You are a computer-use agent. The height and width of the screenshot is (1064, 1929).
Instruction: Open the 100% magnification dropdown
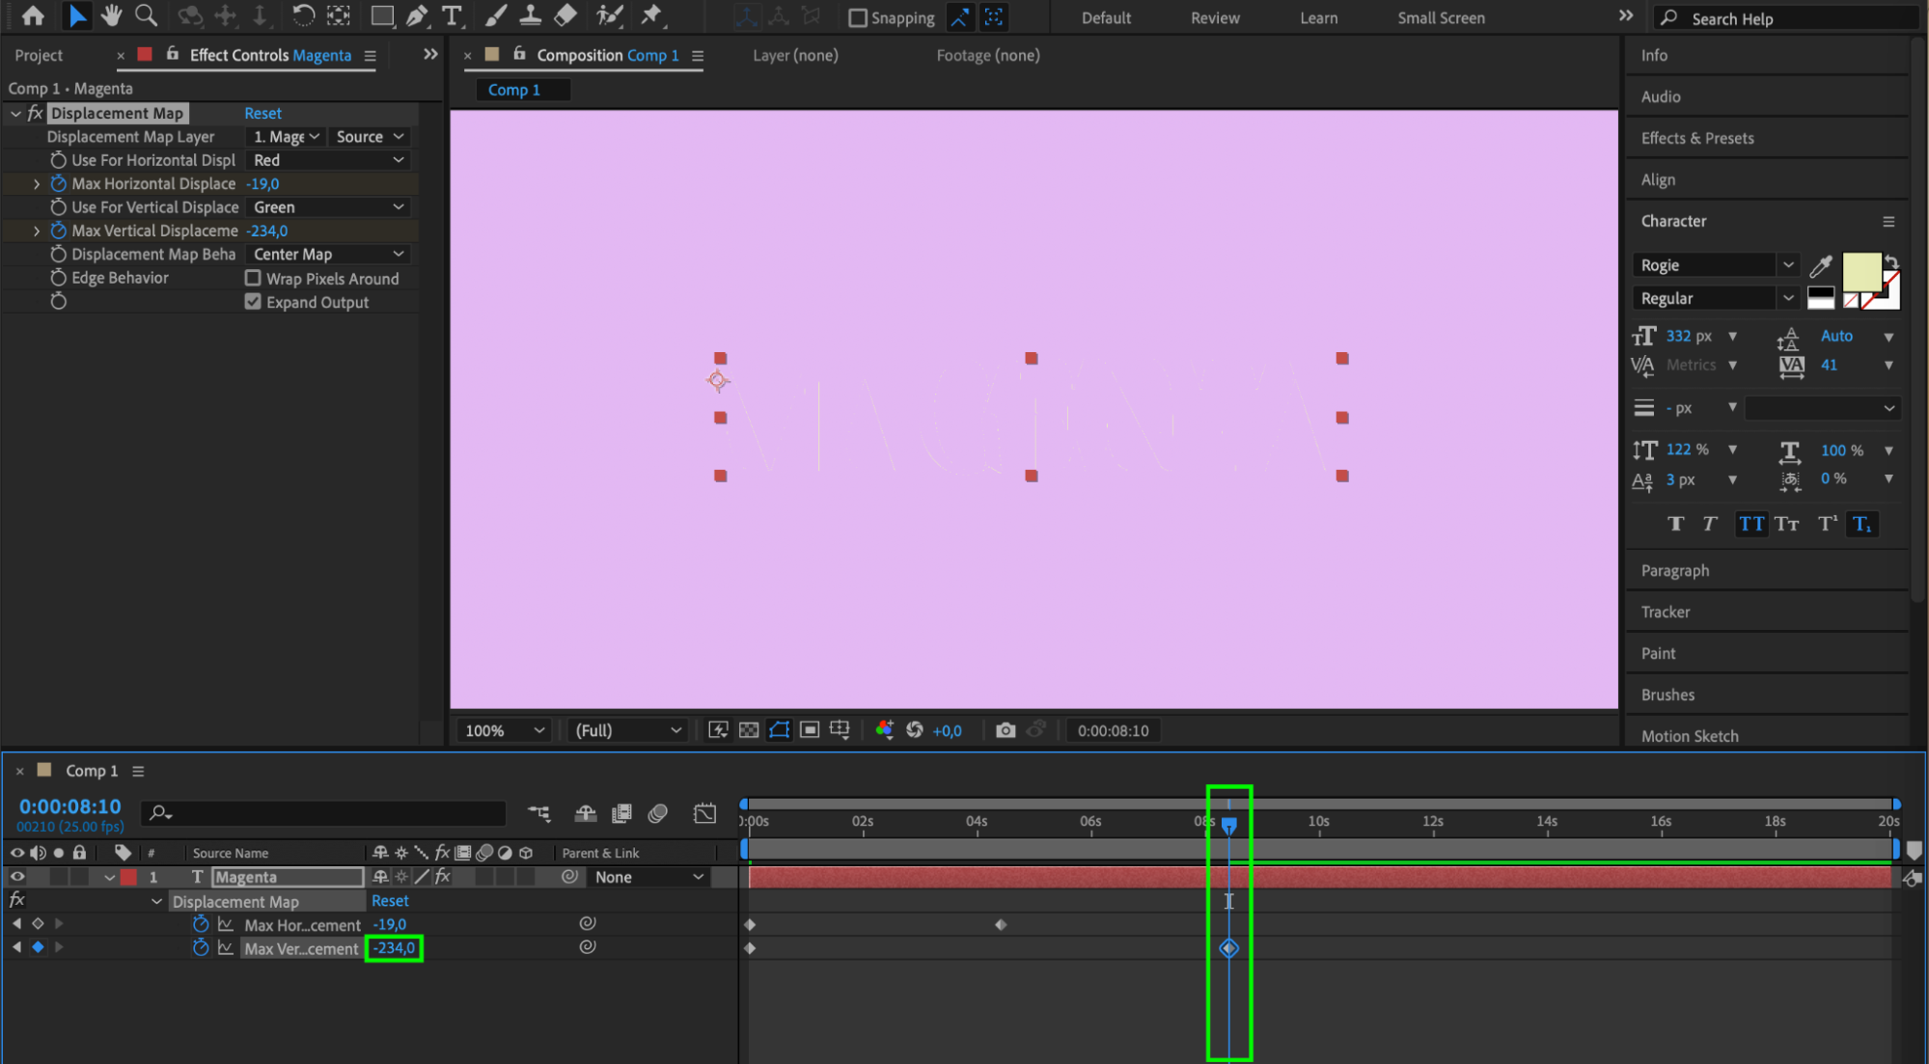coord(504,730)
